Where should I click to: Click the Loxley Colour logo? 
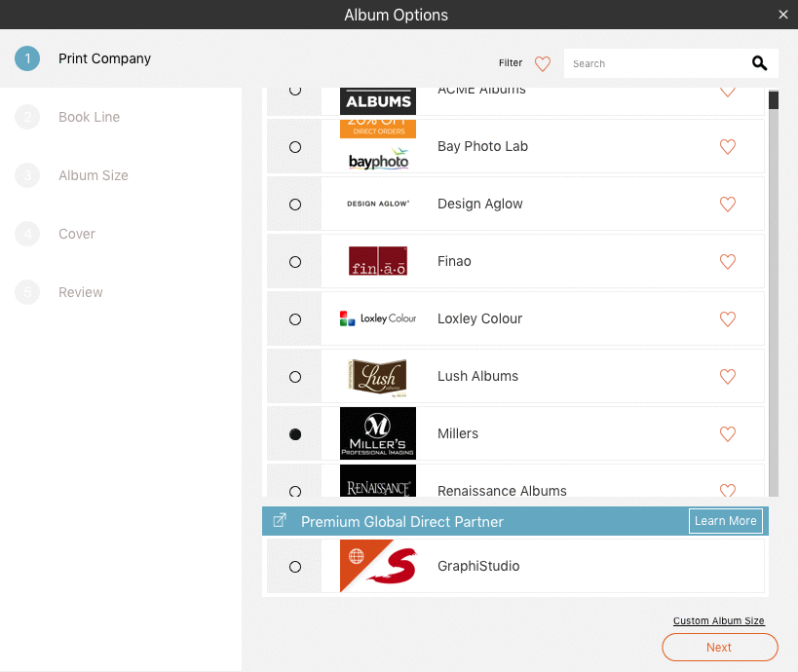(x=378, y=318)
